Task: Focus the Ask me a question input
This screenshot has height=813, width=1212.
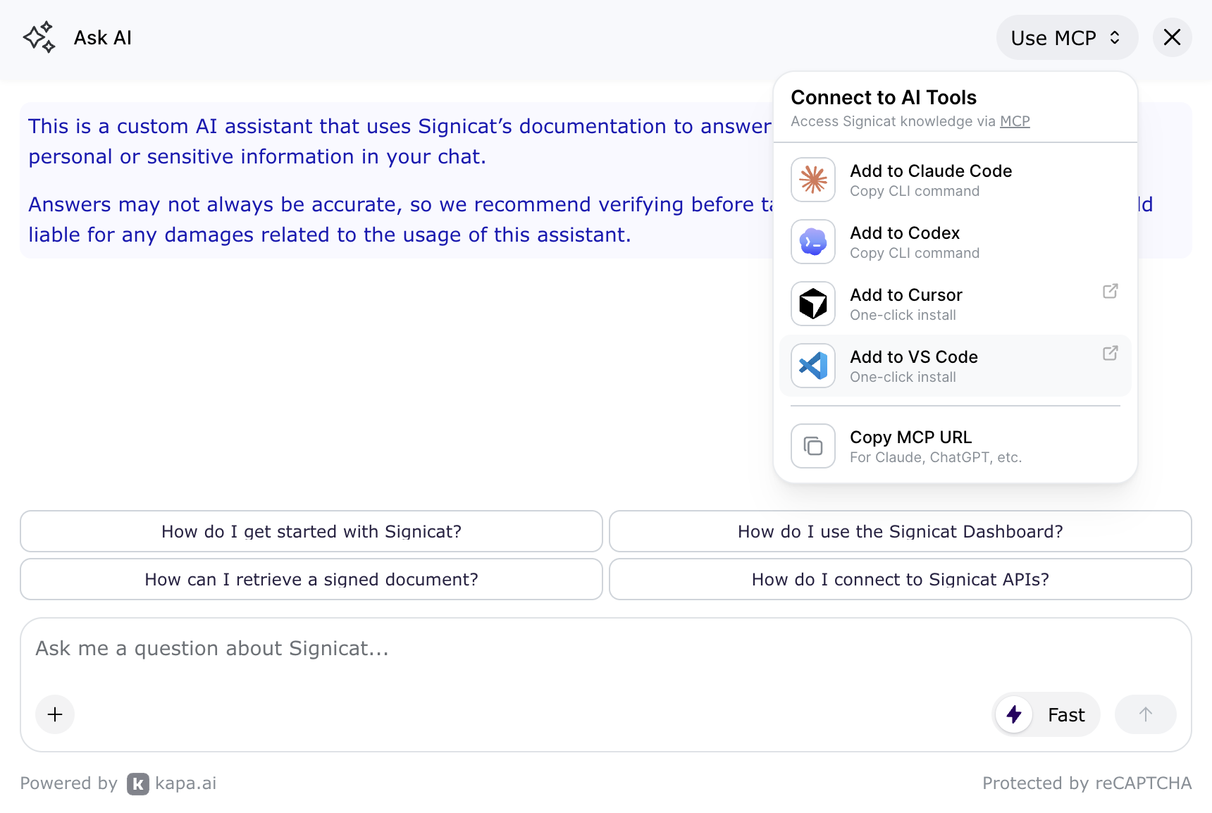Action: pyautogui.click(x=606, y=649)
